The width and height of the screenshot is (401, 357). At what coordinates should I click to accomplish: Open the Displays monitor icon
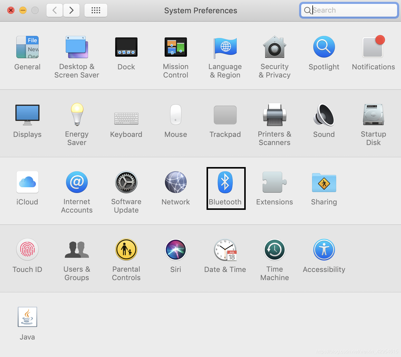tap(27, 115)
